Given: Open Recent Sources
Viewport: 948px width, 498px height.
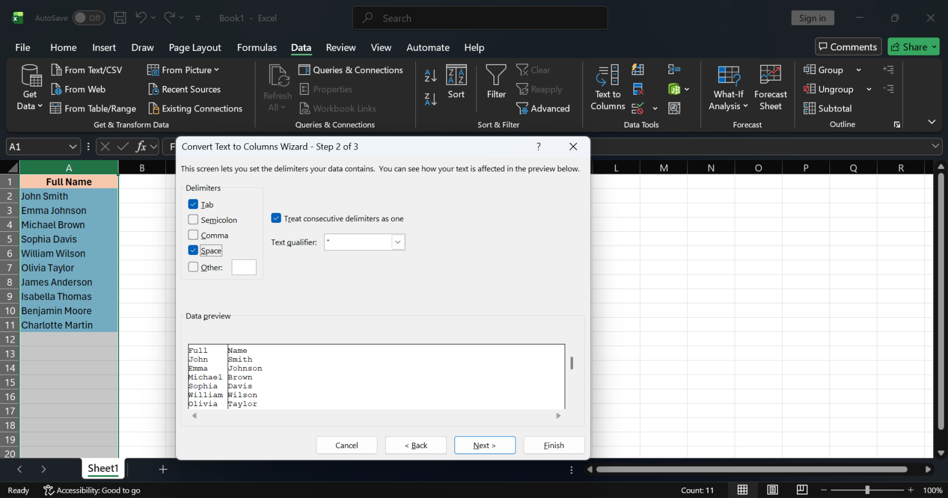Looking at the screenshot, I should tap(184, 89).
